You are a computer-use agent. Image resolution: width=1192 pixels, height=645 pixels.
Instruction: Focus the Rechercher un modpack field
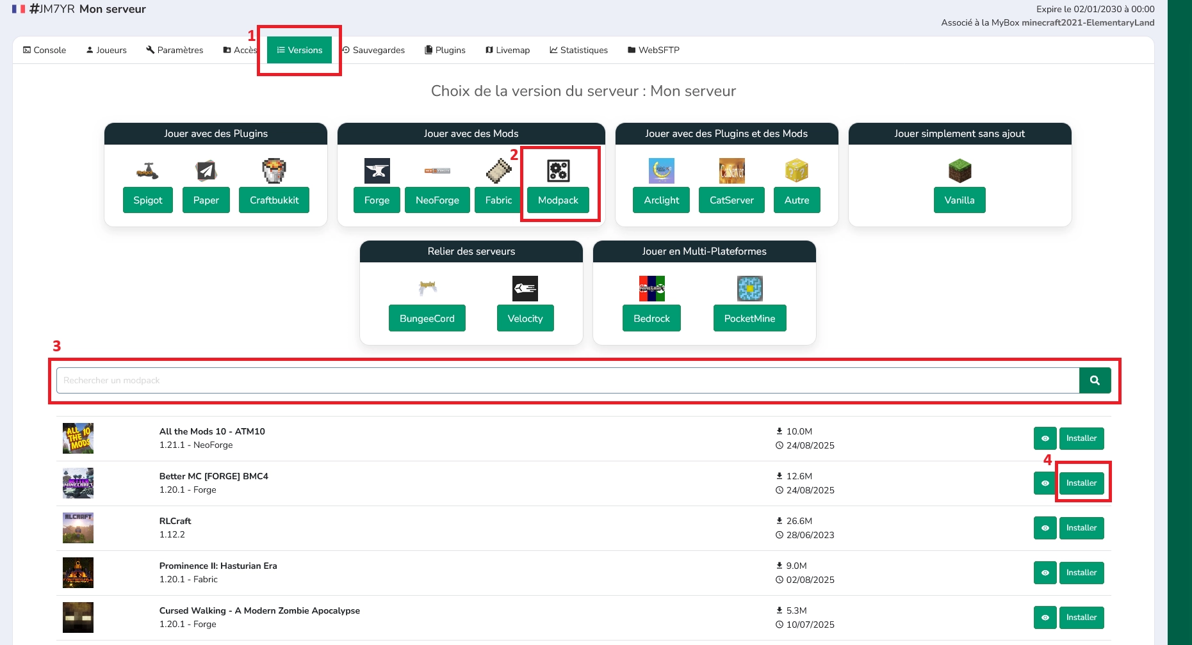coord(567,381)
